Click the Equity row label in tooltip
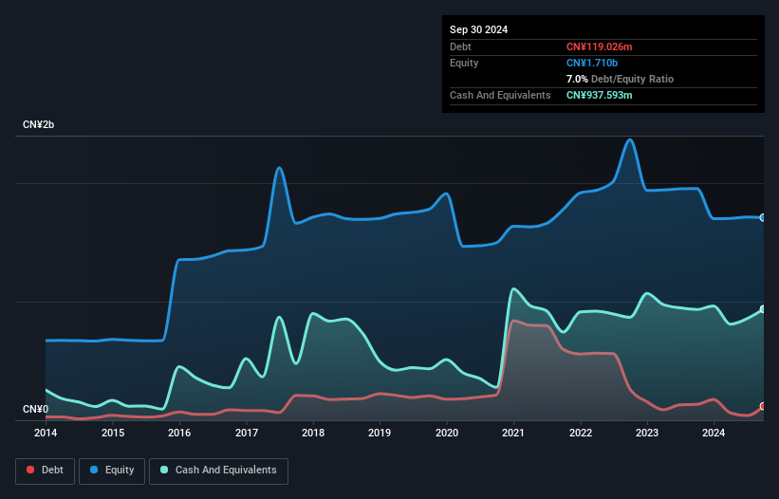The image size is (779, 499). pyautogui.click(x=464, y=63)
